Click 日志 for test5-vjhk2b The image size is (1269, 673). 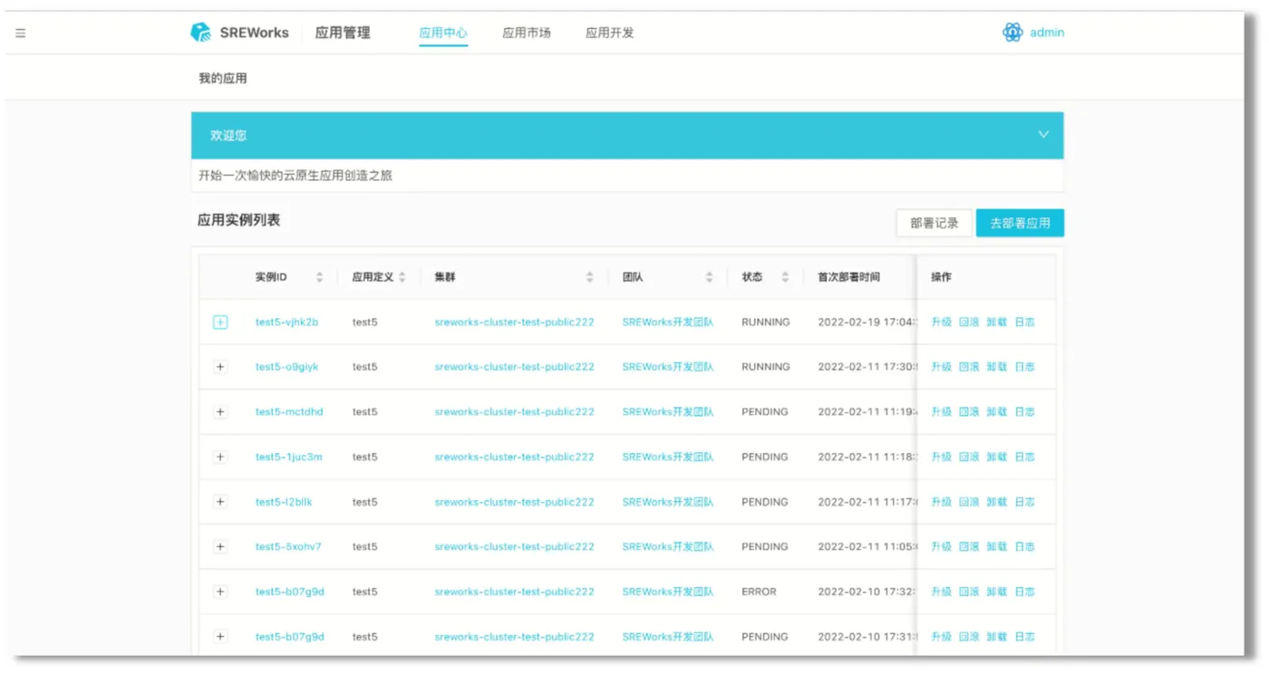(1024, 322)
